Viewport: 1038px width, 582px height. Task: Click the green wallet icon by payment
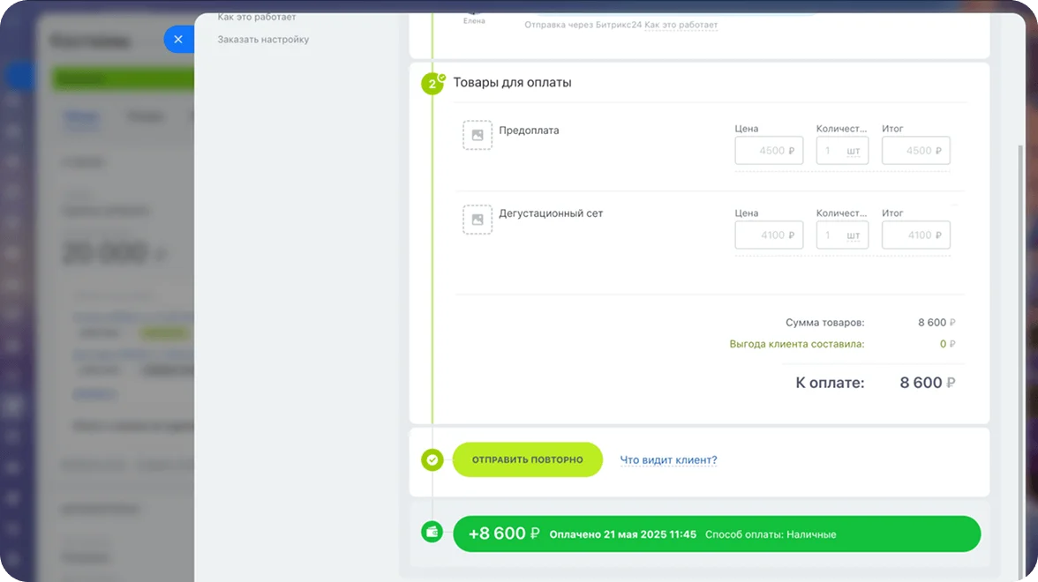tap(432, 532)
